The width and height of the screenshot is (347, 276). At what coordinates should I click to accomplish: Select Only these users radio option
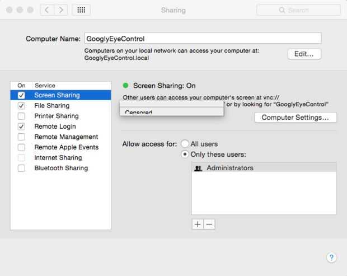click(x=185, y=154)
